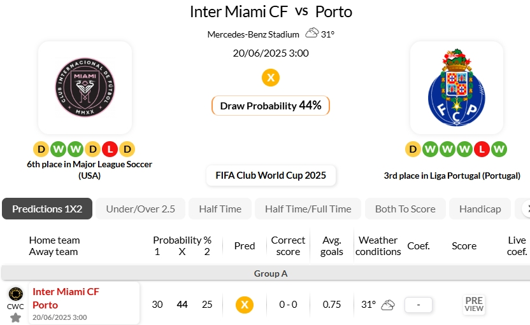
Task: Select the Both To Score tab
Action: 405,209
